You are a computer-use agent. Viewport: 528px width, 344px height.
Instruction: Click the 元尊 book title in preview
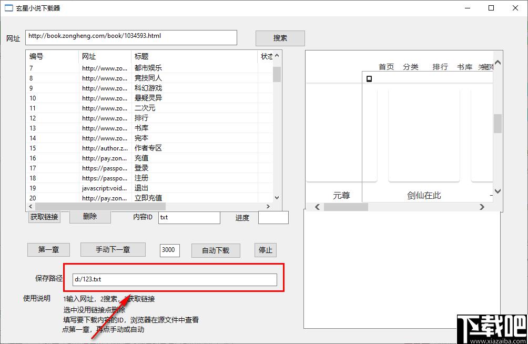(341, 196)
